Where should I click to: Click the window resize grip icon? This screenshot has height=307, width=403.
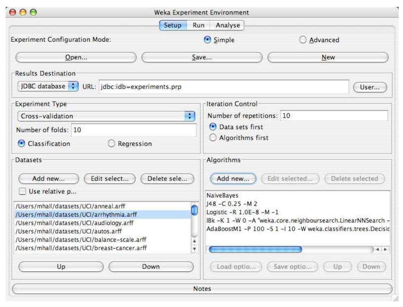click(x=395, y=298)
